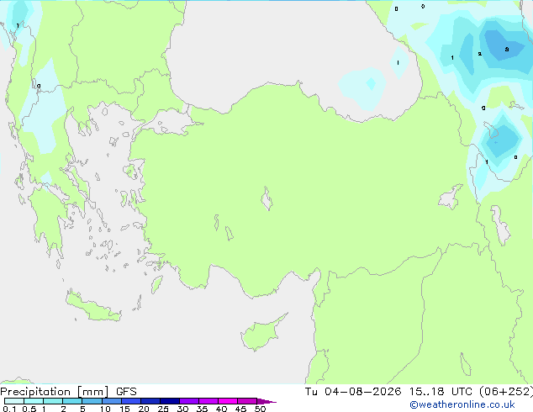533x412 pixels.
Task: Select the 10–15 mm legend color box
Action: tap(111, 401)
